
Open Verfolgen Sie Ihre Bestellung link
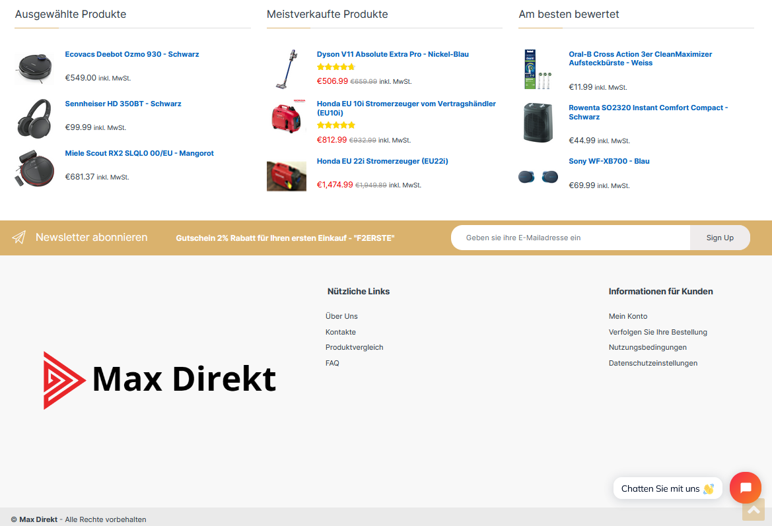(658, 332)
